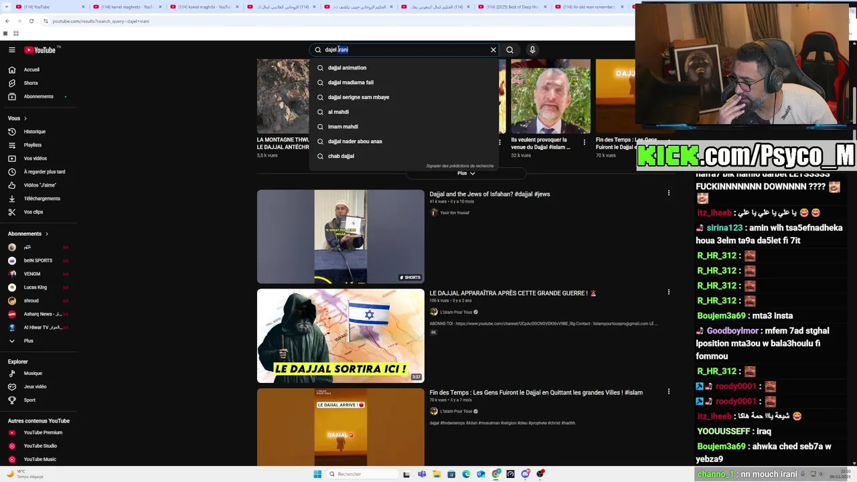Open Vidéos "J'aime" list
The width and height of the screenshot is (857, 482).
click(x=39, y=185)
